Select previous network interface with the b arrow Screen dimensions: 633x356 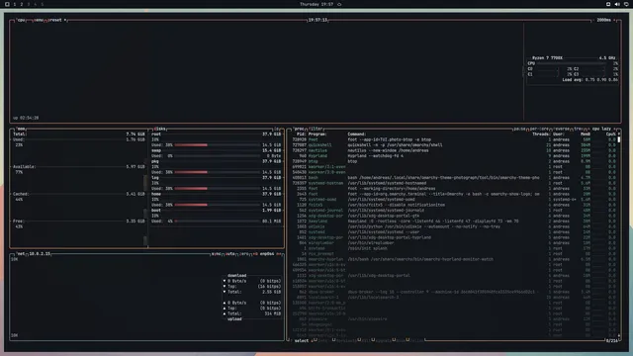tap(255, 254)
